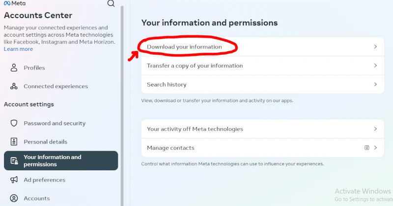The height and width of the screenshot is (206, 393).
Task: Click the search magnifier icon
Action: [111, 4]
